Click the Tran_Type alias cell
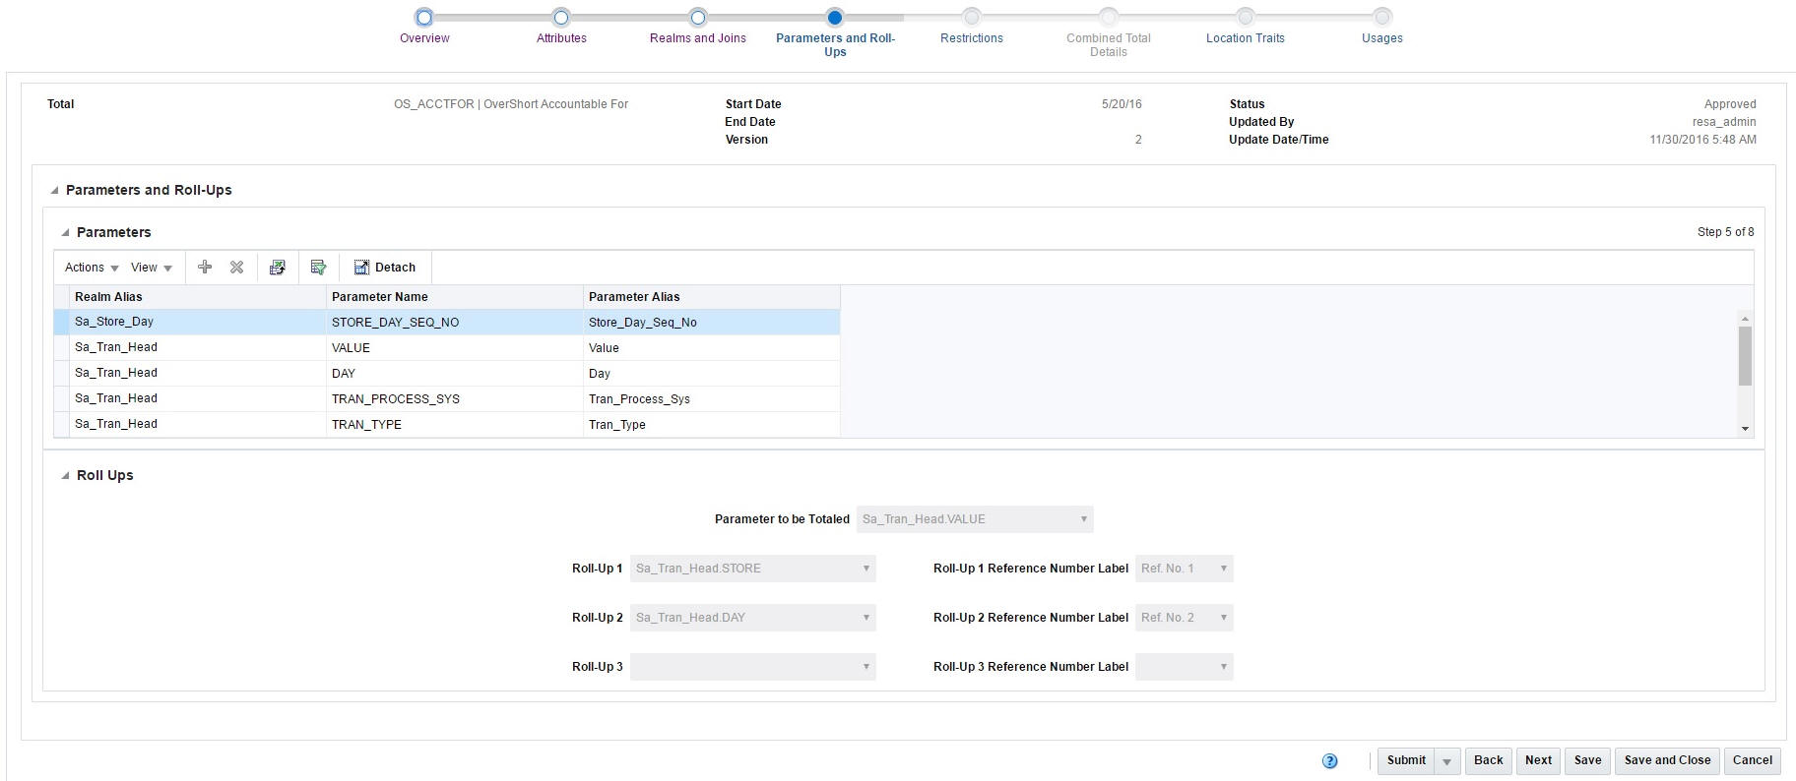 click(x=712, y=425)
